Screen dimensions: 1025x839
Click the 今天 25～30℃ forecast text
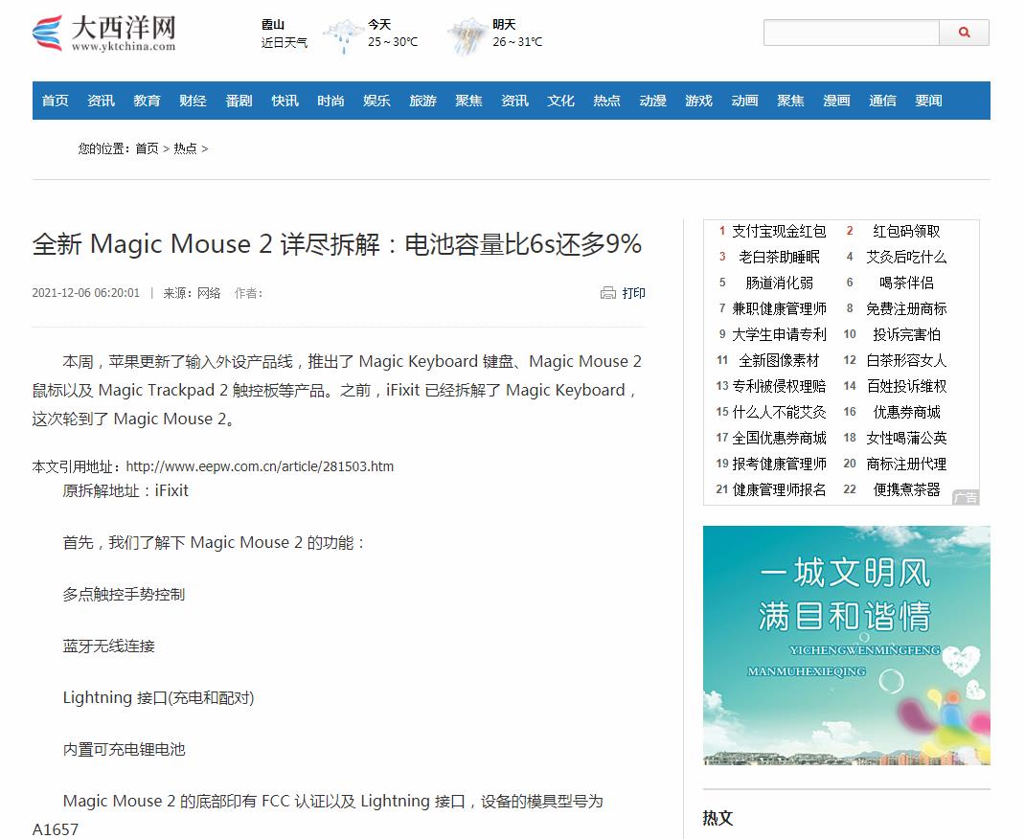[392, 33]
